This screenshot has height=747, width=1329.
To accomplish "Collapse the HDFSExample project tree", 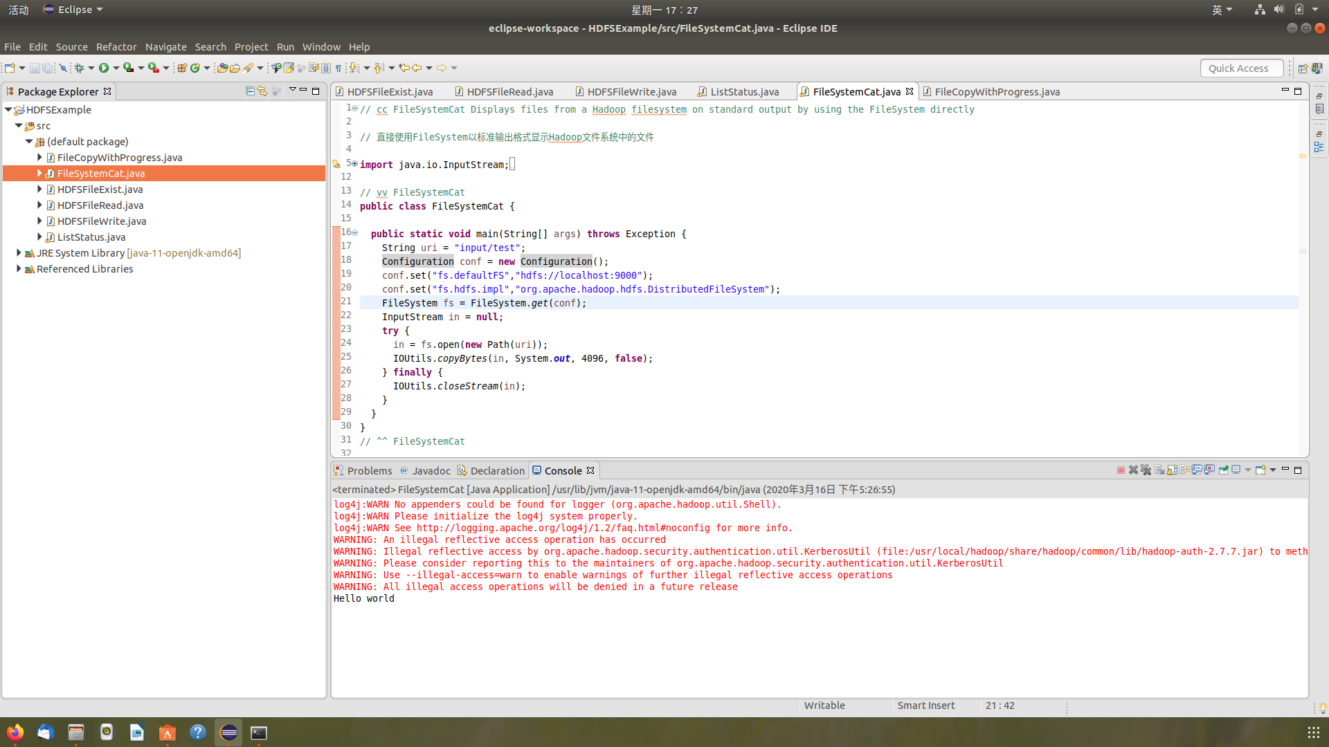I will coord(8,110).
